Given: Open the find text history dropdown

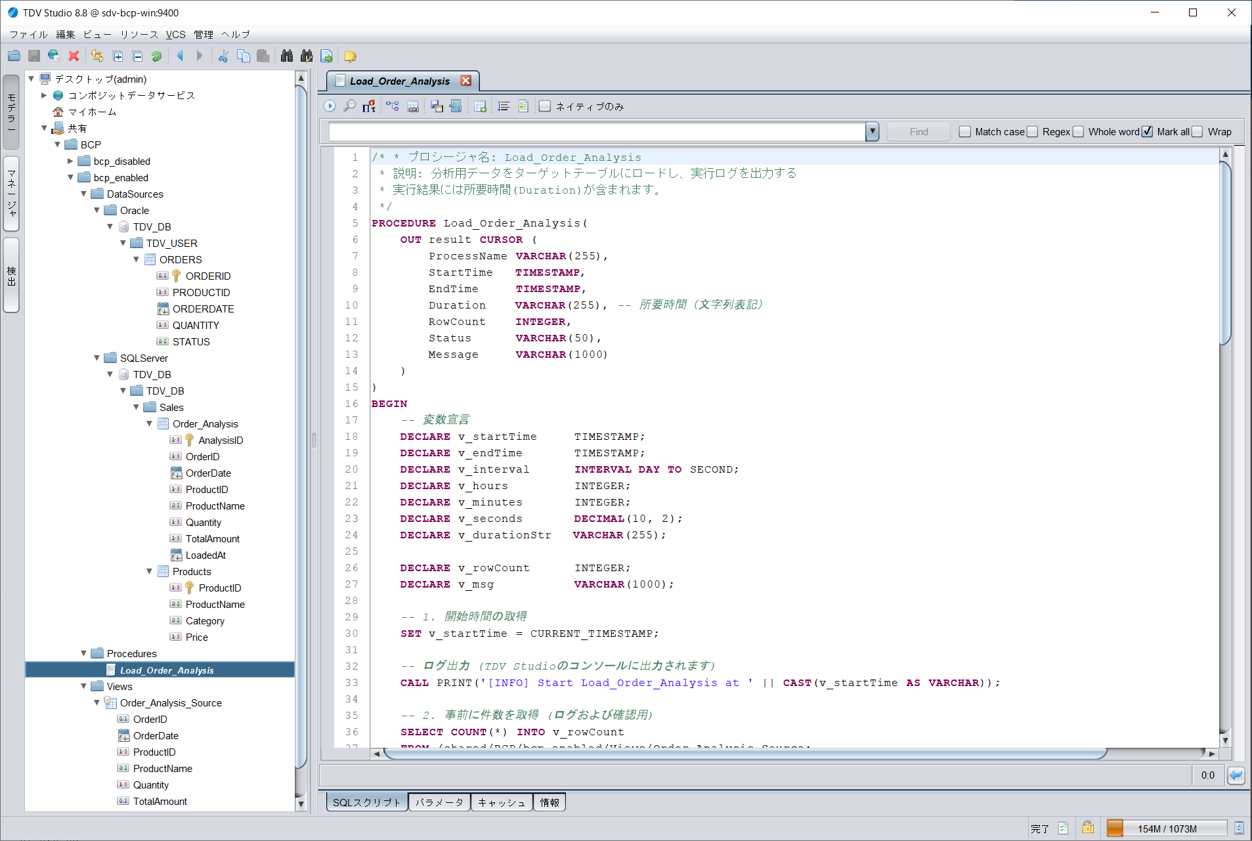Looking at the screenshot, I should click(x=872, y=132).
